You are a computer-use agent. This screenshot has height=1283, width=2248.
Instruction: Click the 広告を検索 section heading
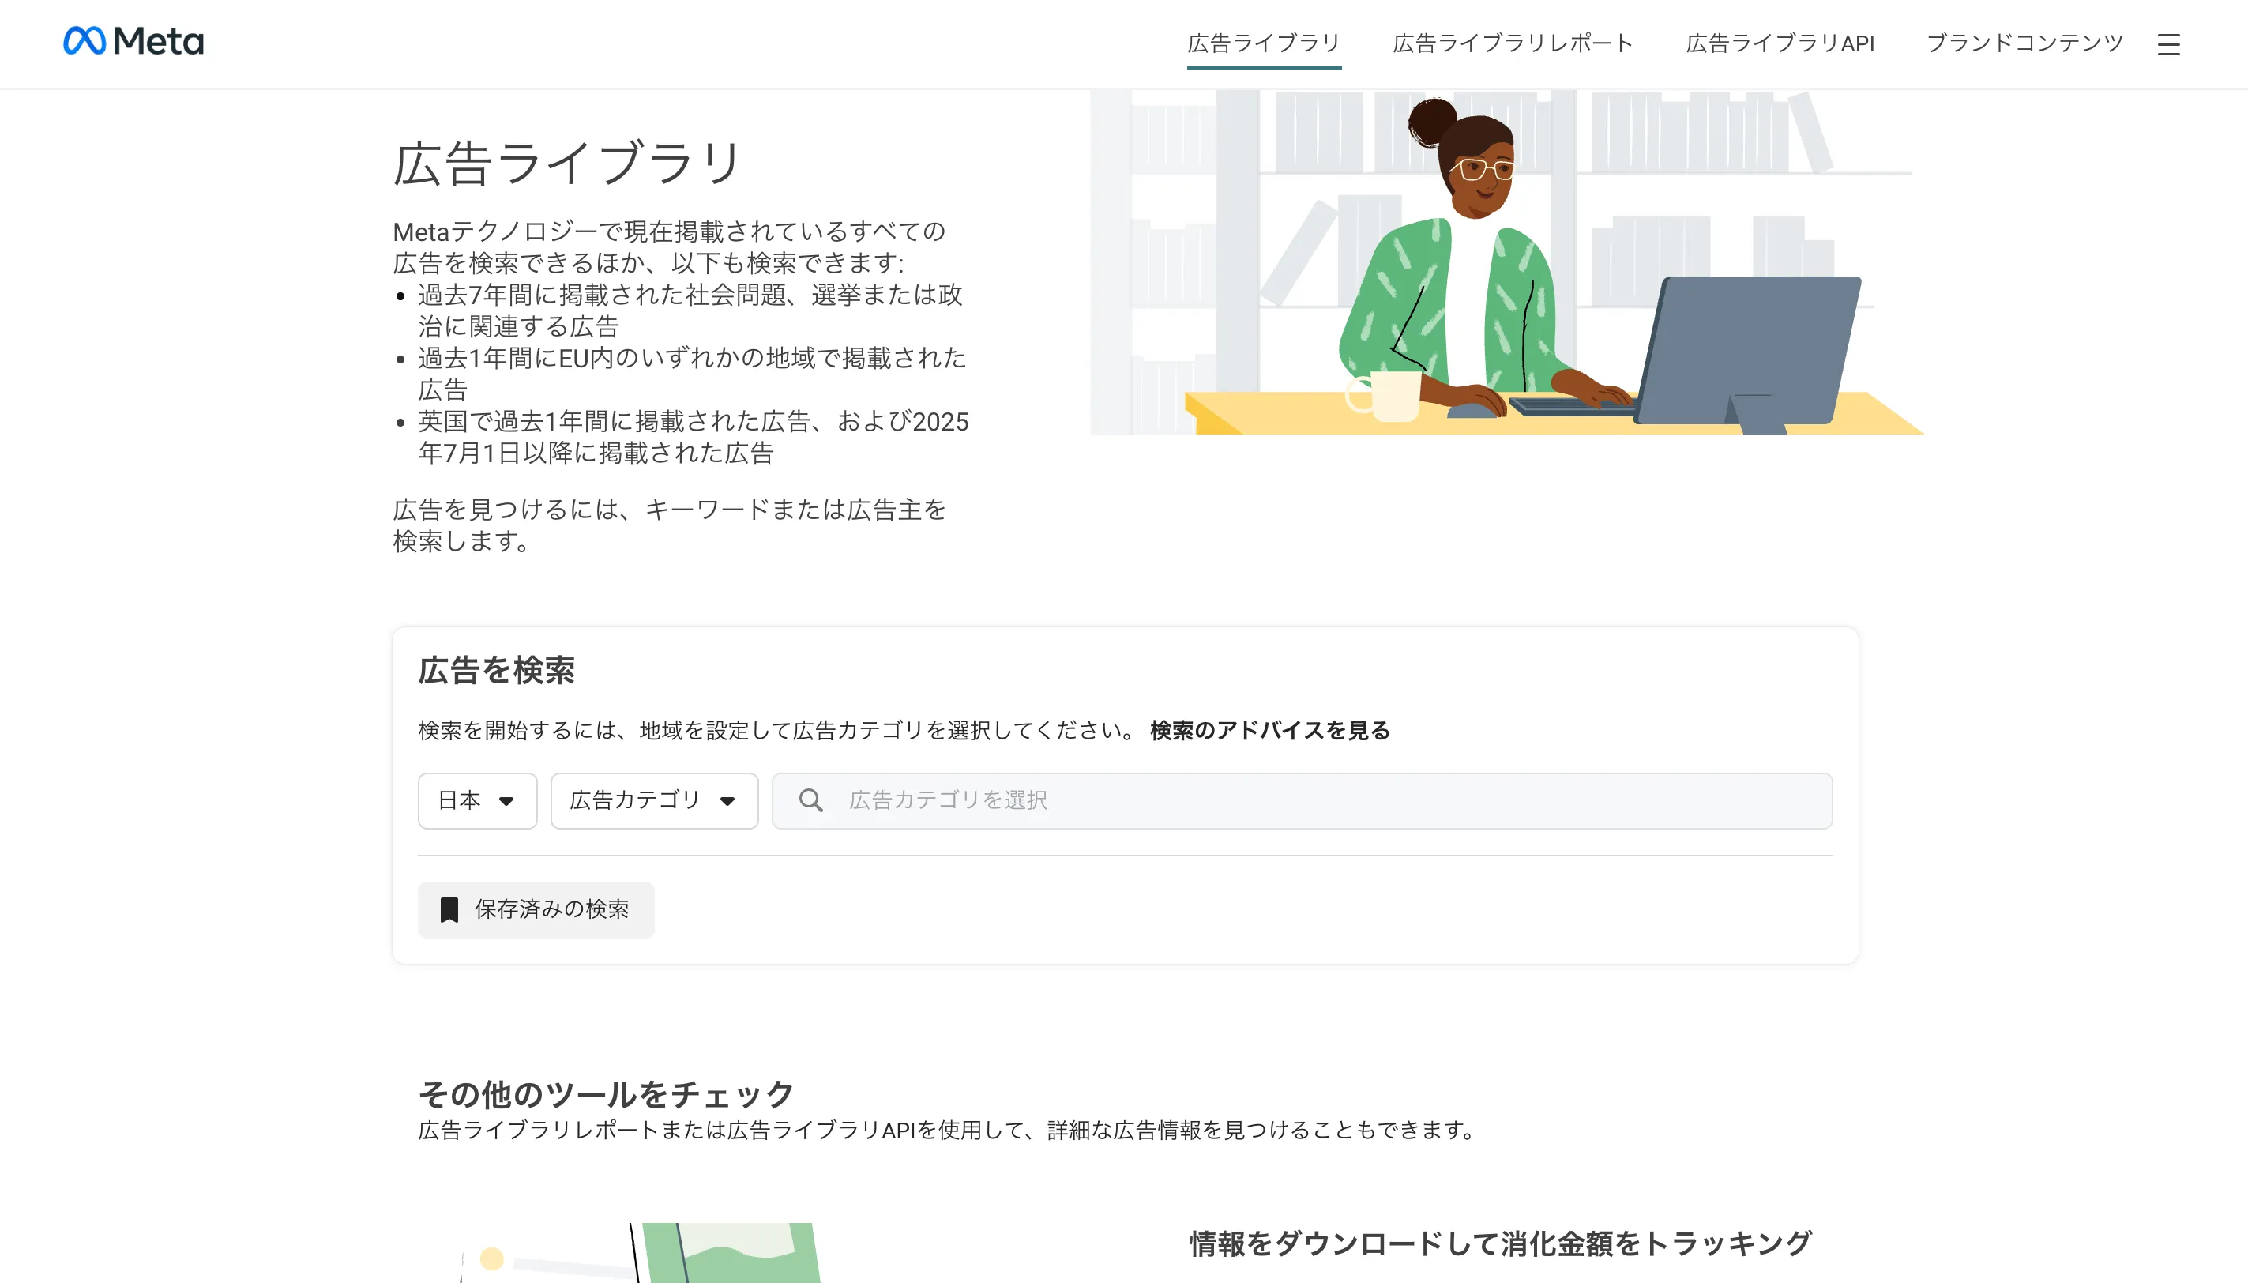[496, 671]
